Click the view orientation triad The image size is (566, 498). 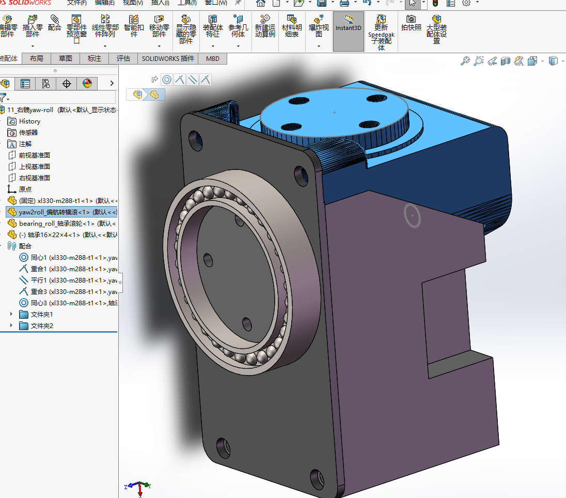point(138,488)
